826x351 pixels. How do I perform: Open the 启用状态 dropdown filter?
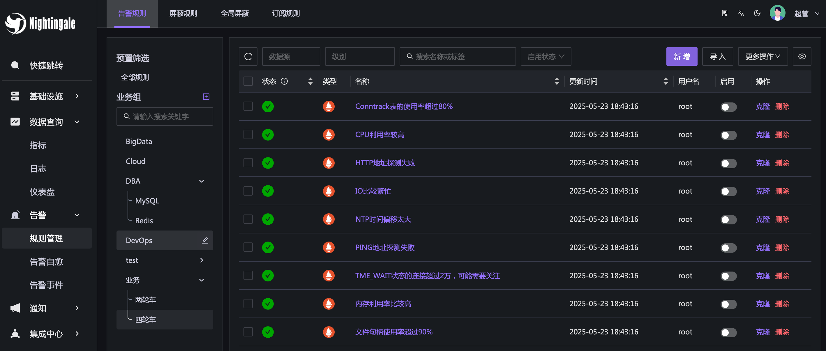[x=546, y=56]
